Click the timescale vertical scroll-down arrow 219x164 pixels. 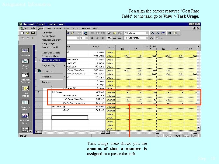(198, 128)
